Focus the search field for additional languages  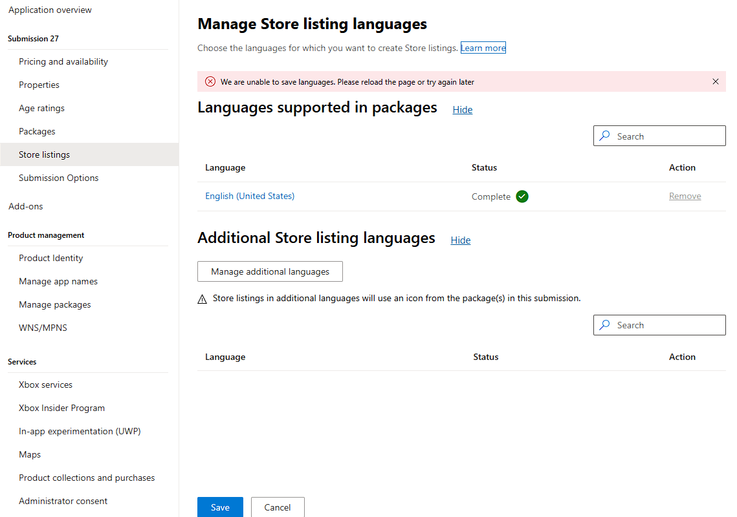(659, 325)
